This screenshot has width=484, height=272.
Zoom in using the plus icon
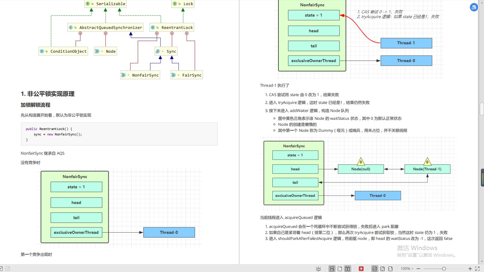coord(470,268)
